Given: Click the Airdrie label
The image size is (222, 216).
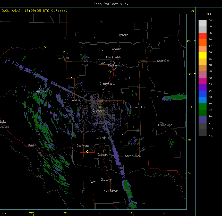Looking at the screenshot, I should [104, 138].
